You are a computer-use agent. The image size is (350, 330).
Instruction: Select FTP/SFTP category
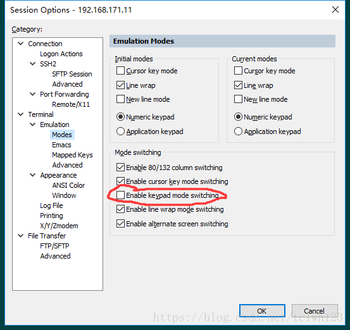(x=54, y=246)
